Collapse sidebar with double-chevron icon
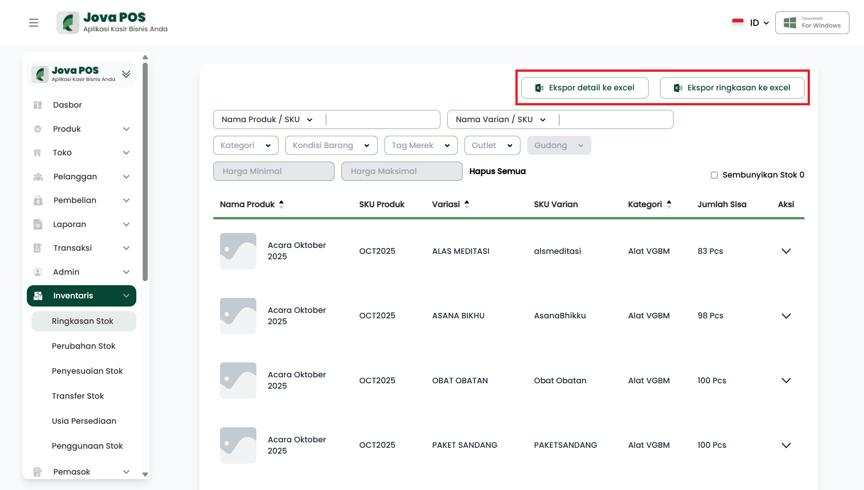 click(126, 74)
